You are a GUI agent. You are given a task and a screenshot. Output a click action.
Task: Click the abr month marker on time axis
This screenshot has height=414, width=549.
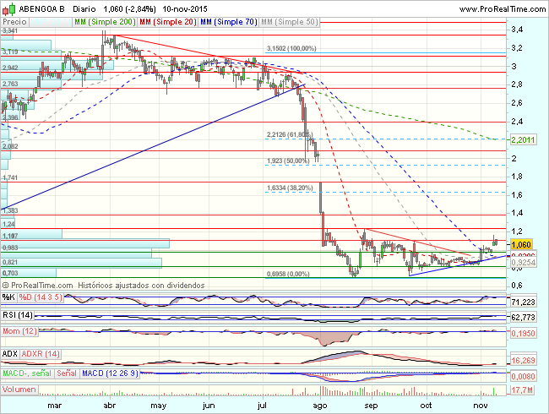[110, 406]
